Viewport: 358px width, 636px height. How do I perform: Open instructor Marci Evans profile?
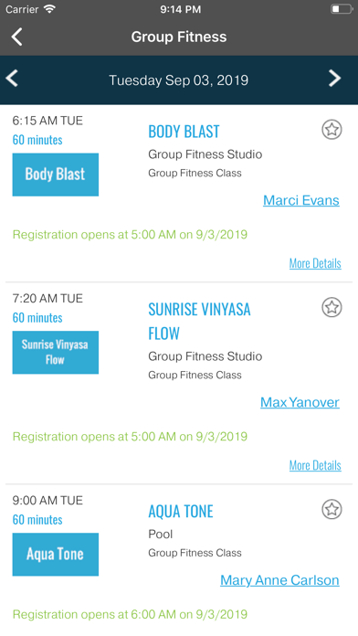point(301,200)
